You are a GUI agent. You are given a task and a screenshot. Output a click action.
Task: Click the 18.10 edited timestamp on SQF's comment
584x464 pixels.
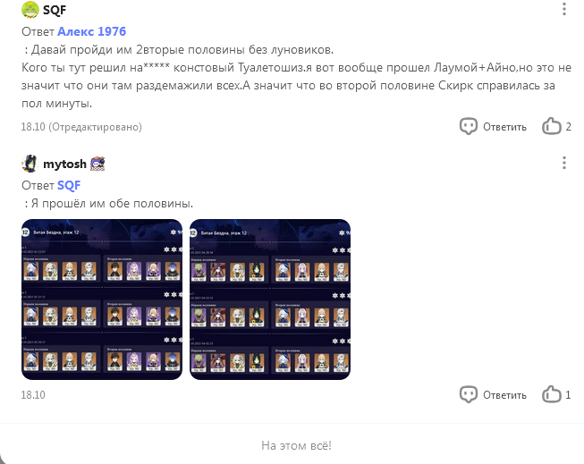pos(81,127)
